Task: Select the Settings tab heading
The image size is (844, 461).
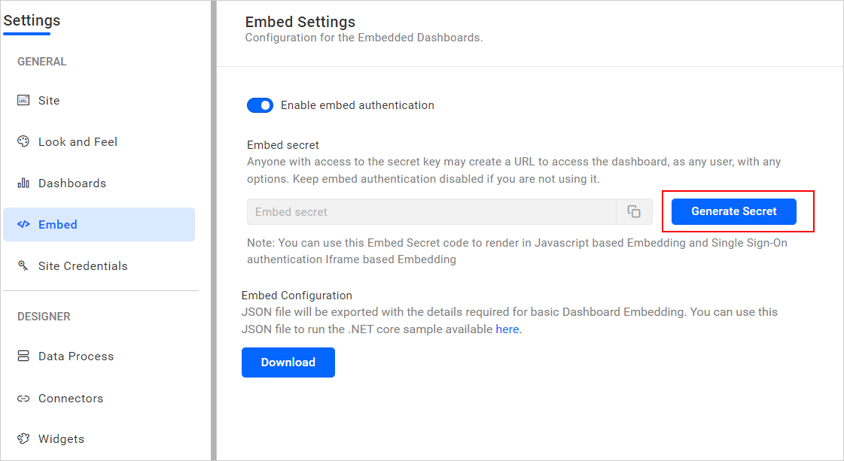Action: [x=32, y=21]
